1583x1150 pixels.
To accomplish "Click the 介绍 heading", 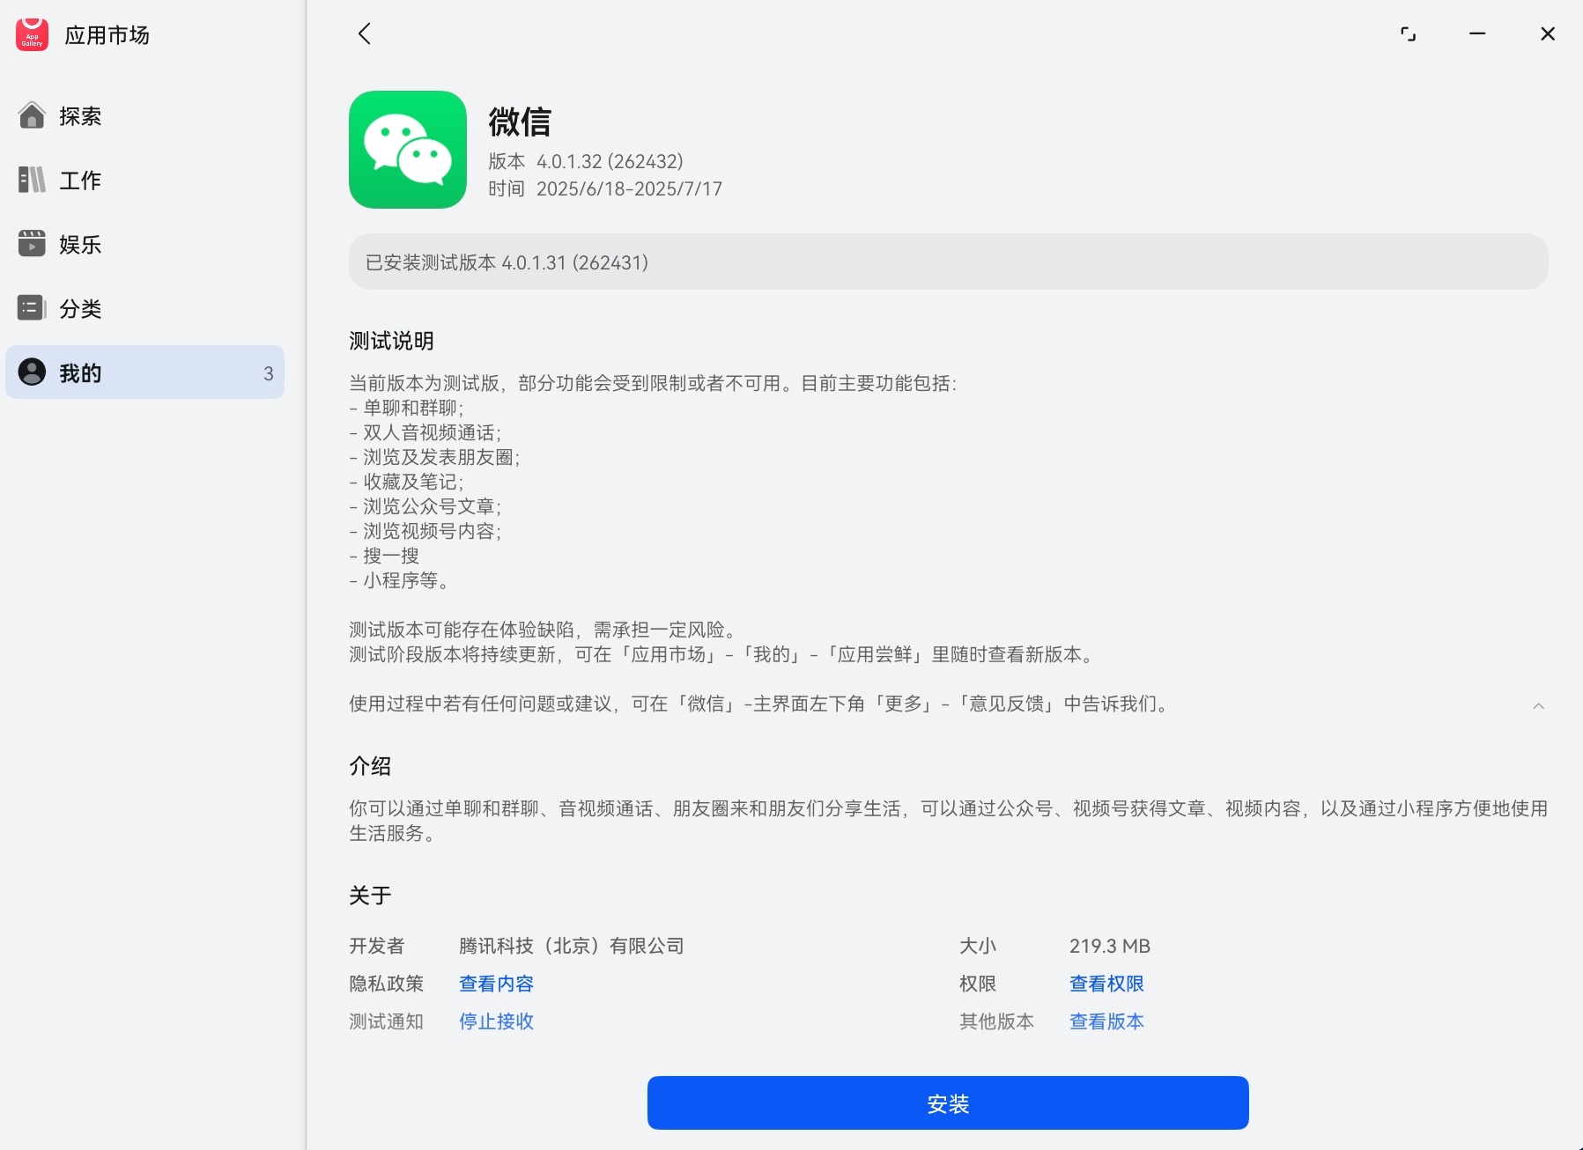I will coord(370,766).
